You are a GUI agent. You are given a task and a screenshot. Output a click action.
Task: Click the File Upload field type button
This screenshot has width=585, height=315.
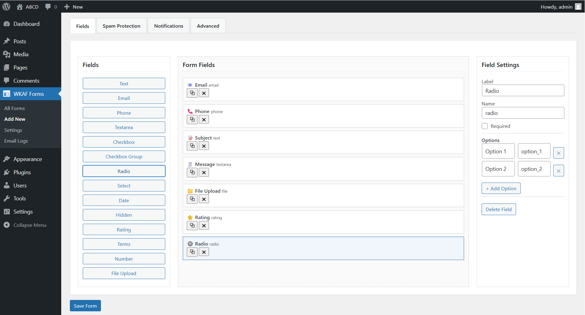click(x=124, y=273)
